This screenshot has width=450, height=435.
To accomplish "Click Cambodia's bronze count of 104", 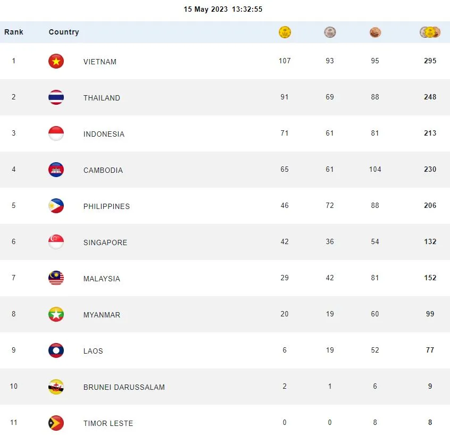I will coord(375,169).
